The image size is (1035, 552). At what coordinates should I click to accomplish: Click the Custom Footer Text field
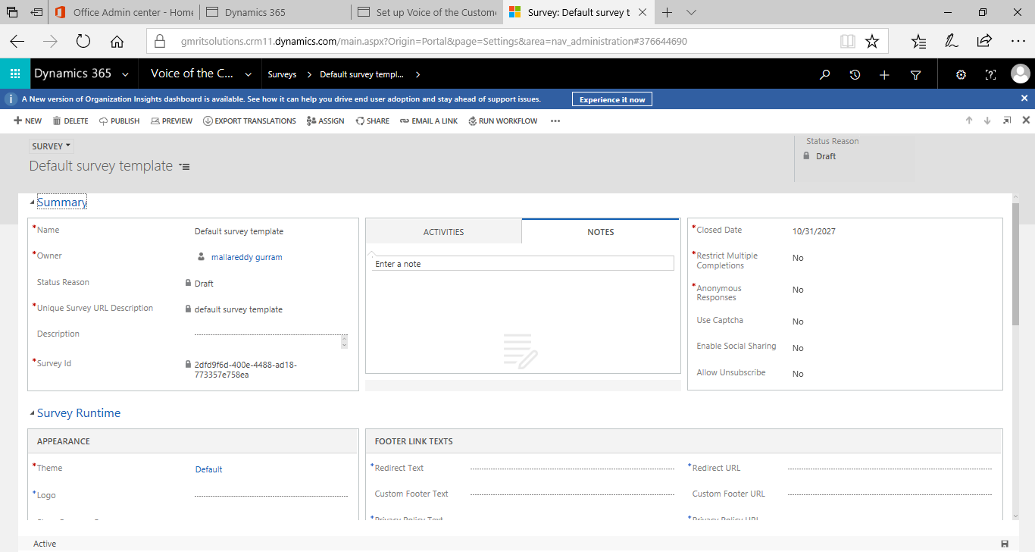tap(572, 494)
